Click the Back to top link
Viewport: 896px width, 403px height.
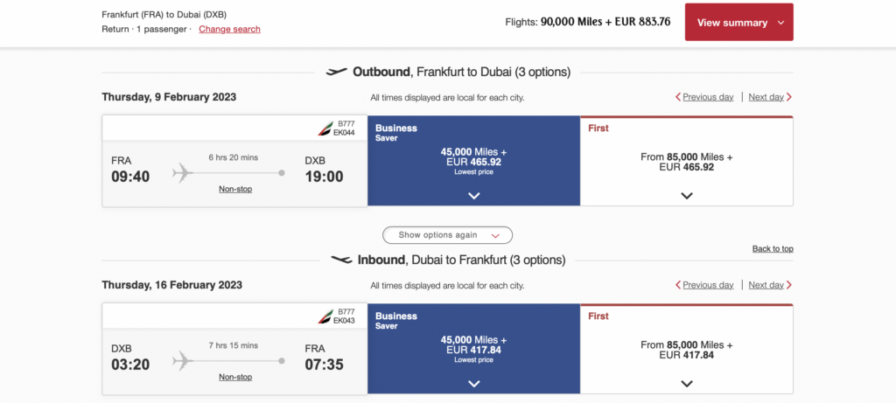773,249
